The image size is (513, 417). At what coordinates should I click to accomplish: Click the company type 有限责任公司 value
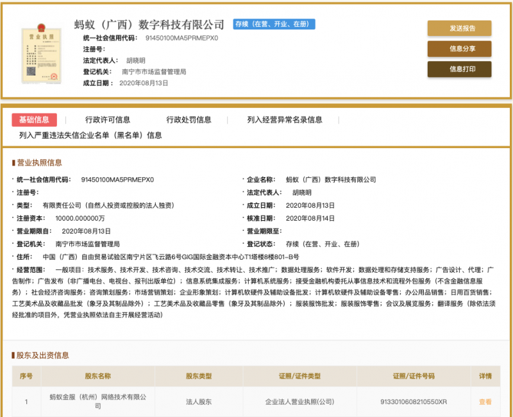point(108,205)
